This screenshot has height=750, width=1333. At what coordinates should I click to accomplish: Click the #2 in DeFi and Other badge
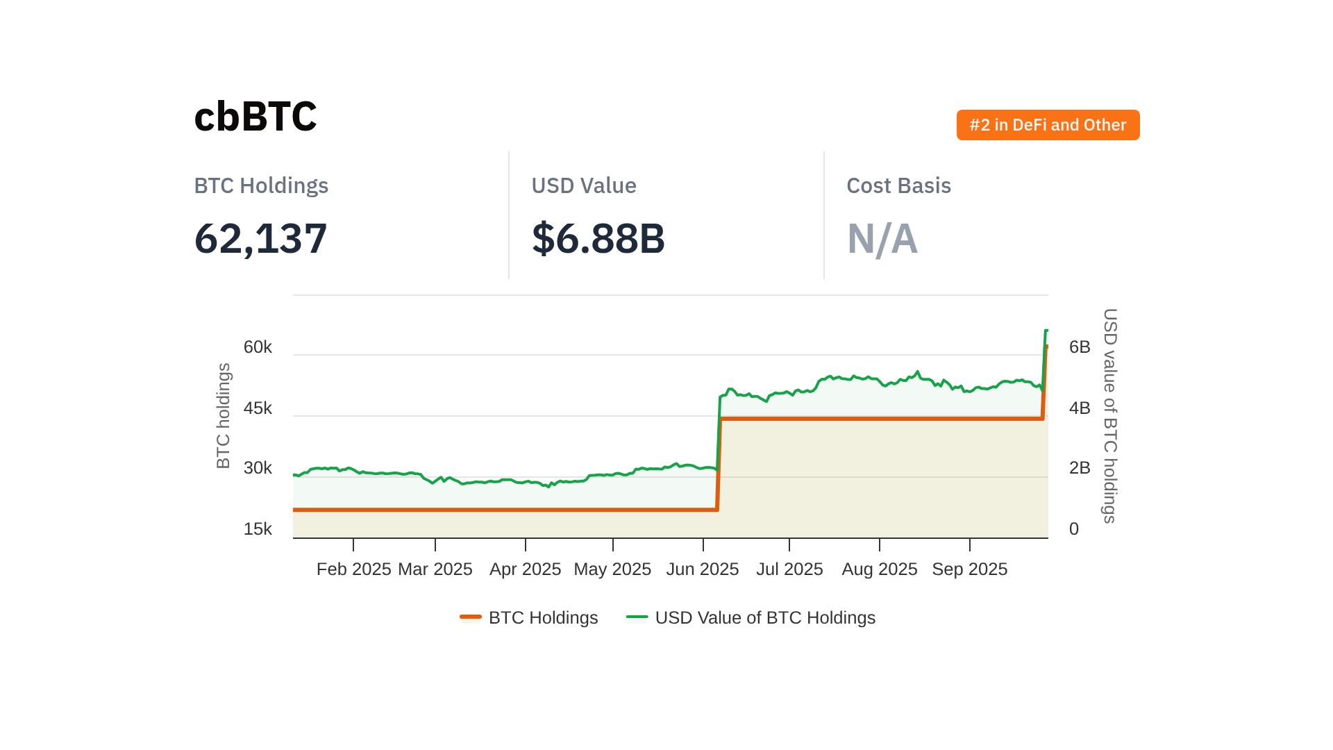coord(1048,125)
